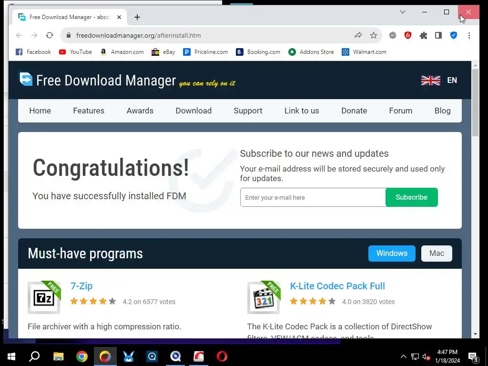Open K-Lite Codec Pack Full link
This screenshot has width=488, height=366.
point(337,286)
